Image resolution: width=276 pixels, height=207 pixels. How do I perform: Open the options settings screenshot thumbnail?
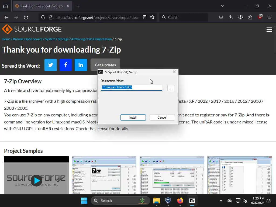[240, 175]
